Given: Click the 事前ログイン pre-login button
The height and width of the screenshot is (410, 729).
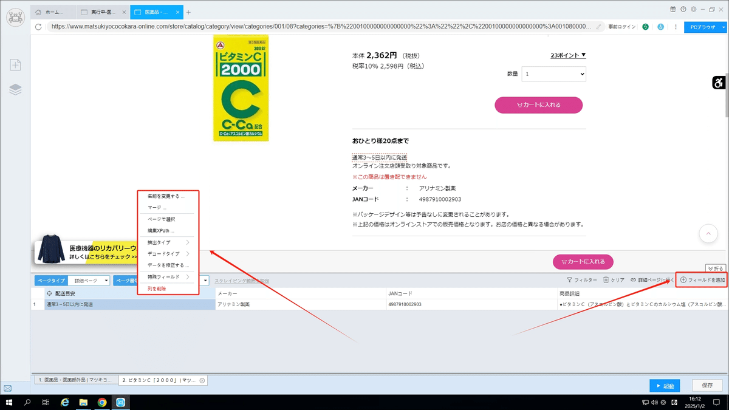Looking at the screenshot, I should coord(622,27).
